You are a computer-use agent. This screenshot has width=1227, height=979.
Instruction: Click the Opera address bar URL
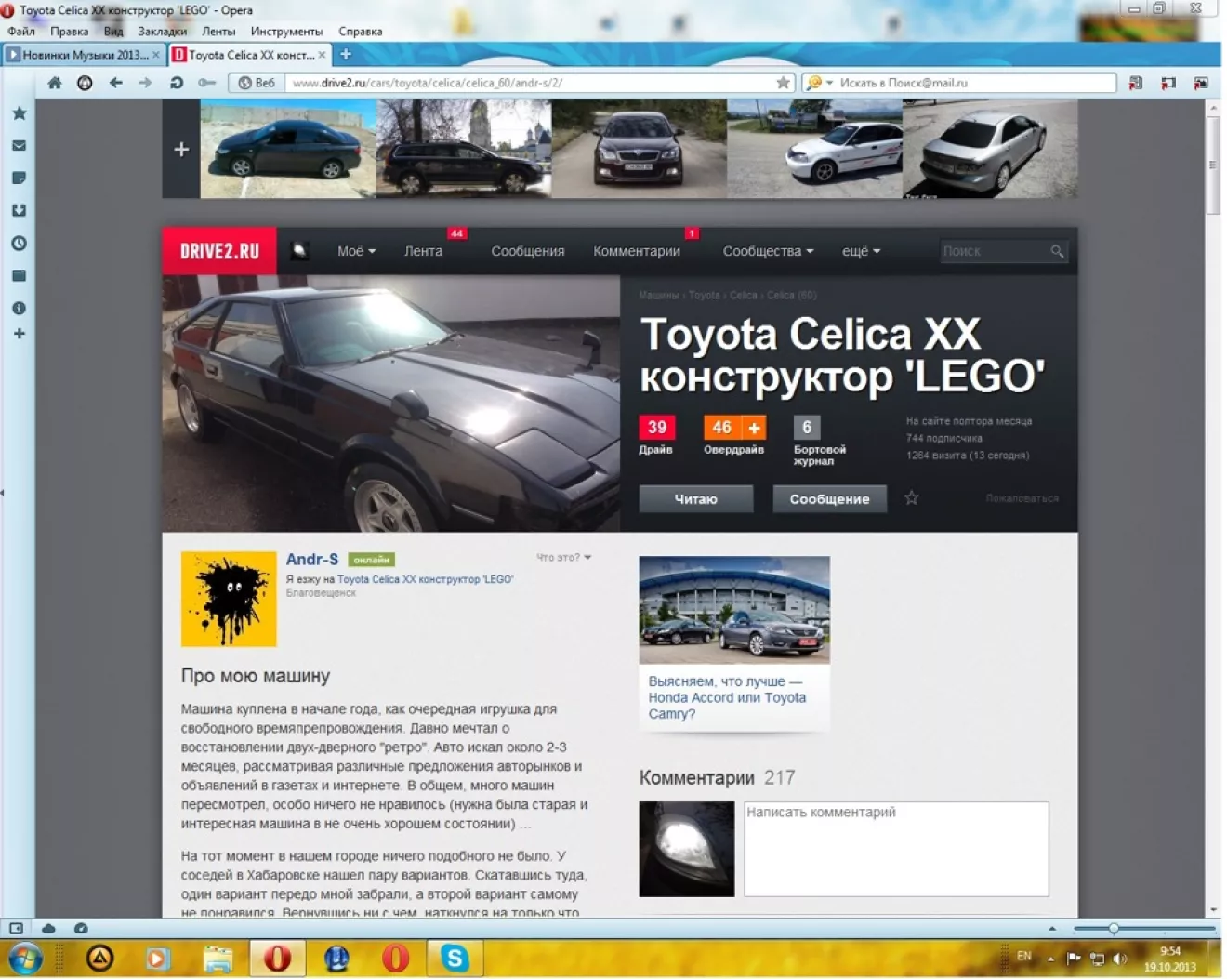coord(530,83)
